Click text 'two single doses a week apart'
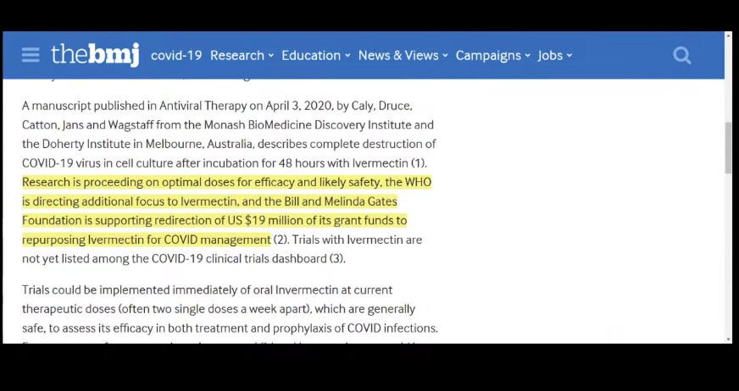Image resolution: width=739 pixels, height=391 pixels. click(230, 309)
